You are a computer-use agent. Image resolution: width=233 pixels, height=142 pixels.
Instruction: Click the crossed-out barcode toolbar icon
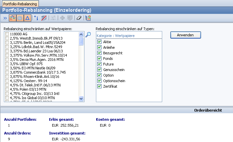point(44,18)
